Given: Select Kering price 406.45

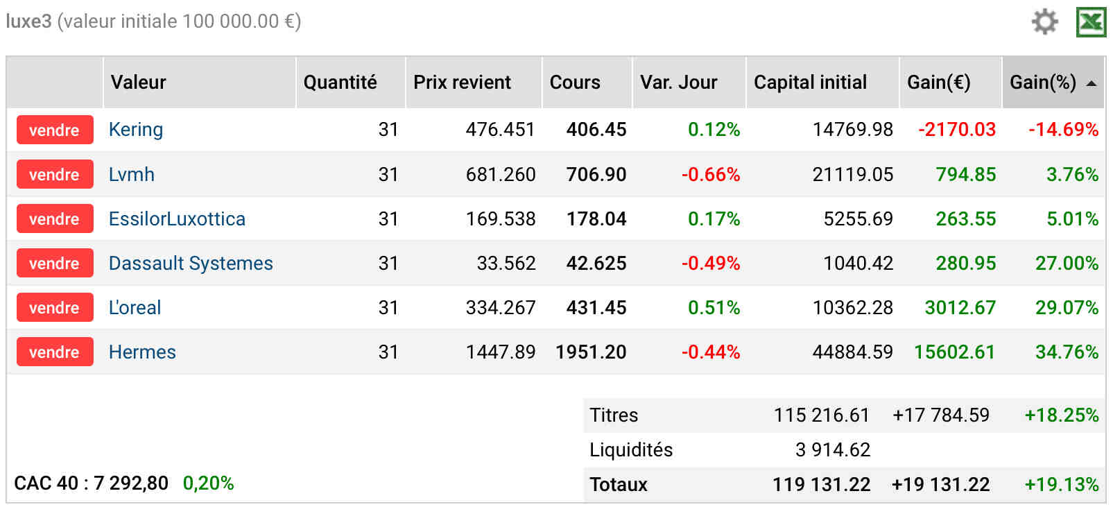Looking at the screenshot, I should pyautogui.click(x=596, y=130).
